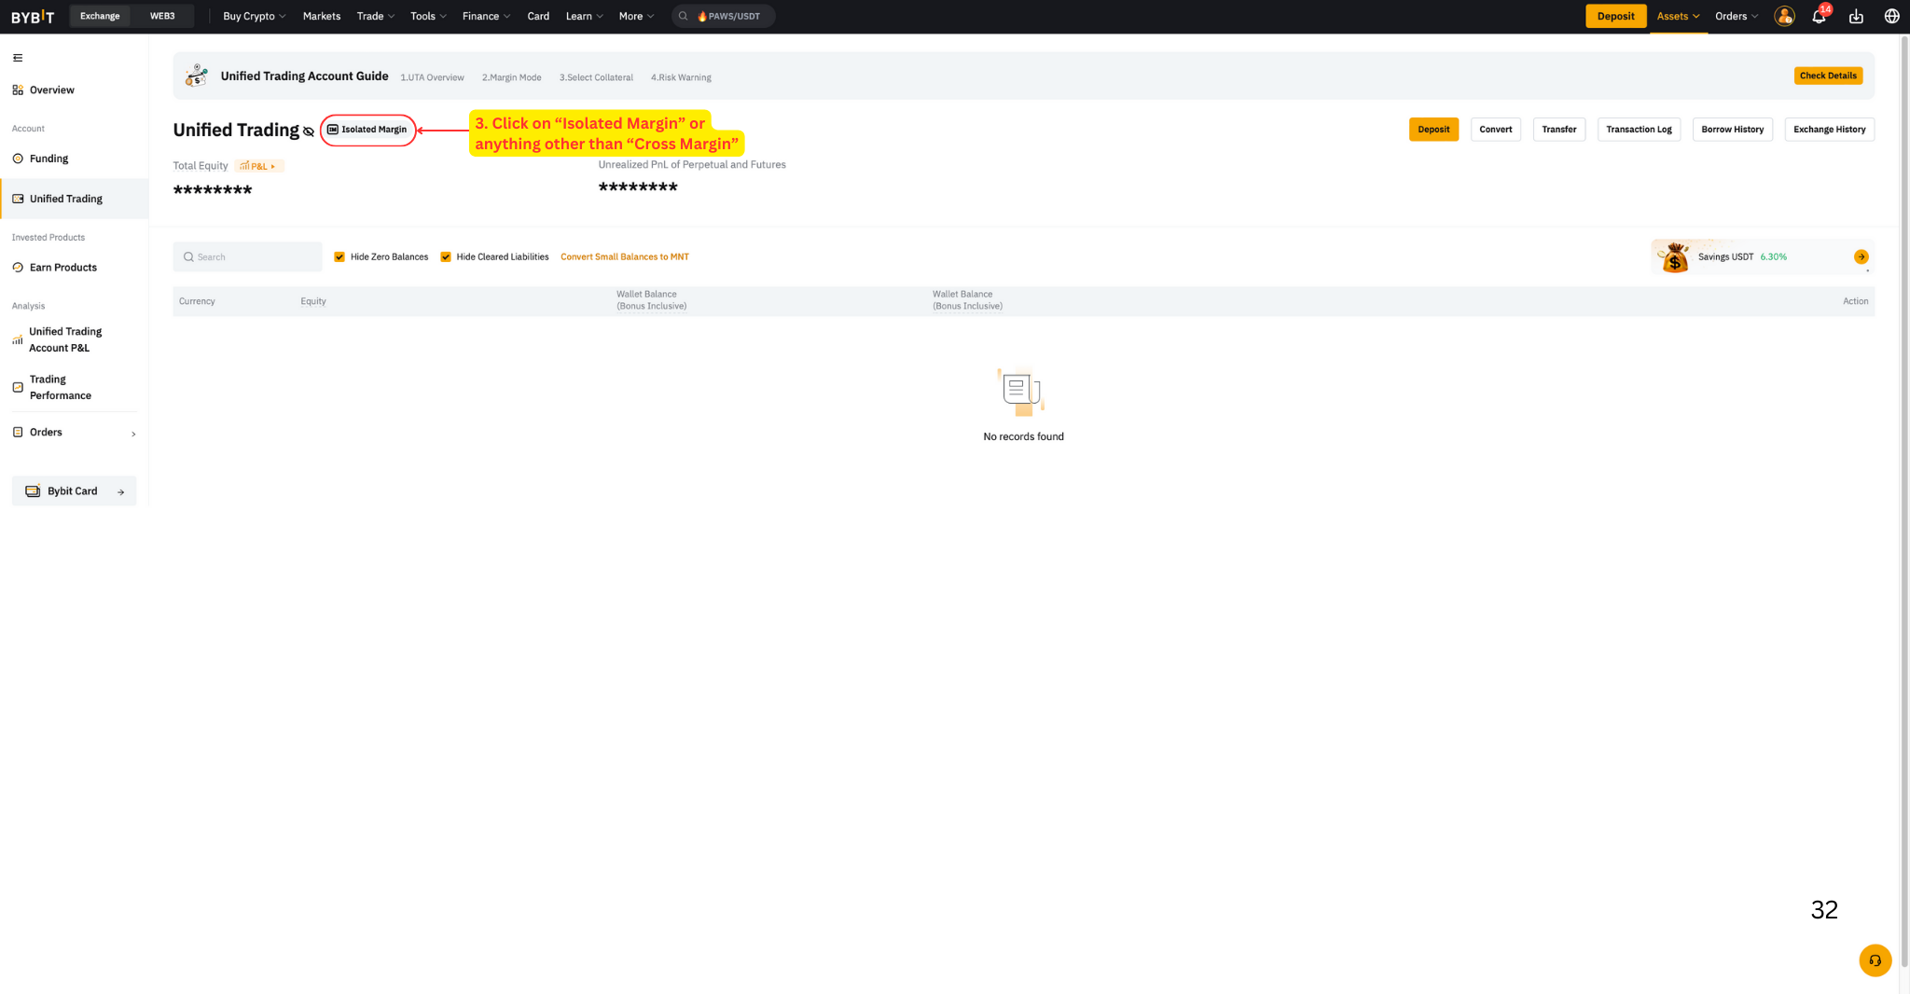Expand Assets dropdown in the top bar
Screen dimensions: 1910x994
click(x=1678, y=16)
